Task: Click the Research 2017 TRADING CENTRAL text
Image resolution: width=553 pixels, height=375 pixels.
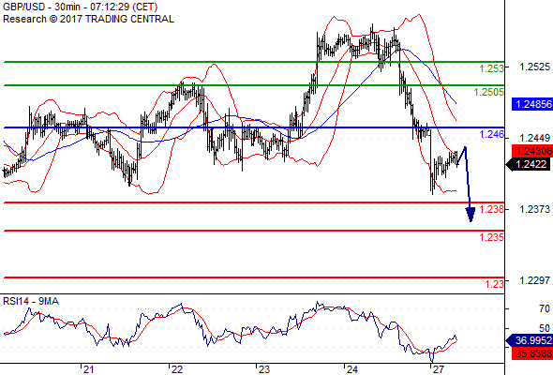Action: [x=88, y=19]
